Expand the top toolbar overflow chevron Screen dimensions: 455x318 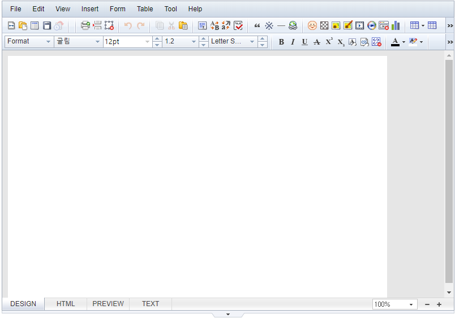pyautogui.click(x=450, y=26)
